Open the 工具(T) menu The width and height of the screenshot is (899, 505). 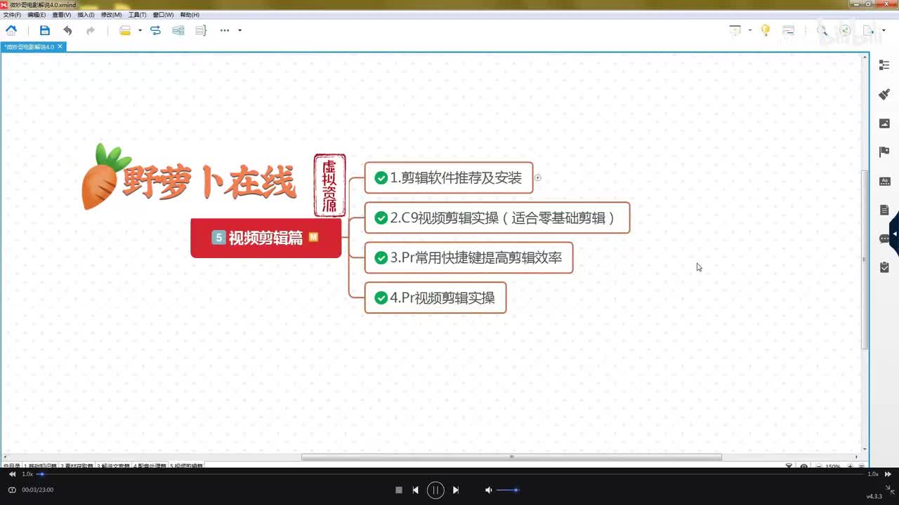[137, 15]
